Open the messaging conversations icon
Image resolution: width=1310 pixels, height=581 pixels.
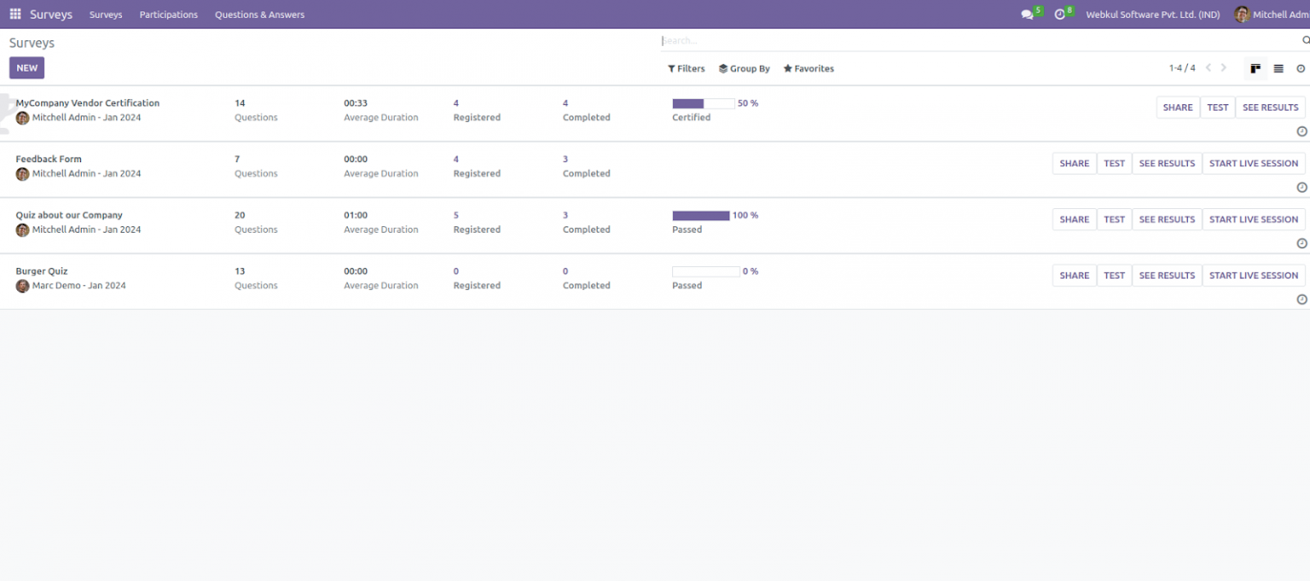[1026, 14]
